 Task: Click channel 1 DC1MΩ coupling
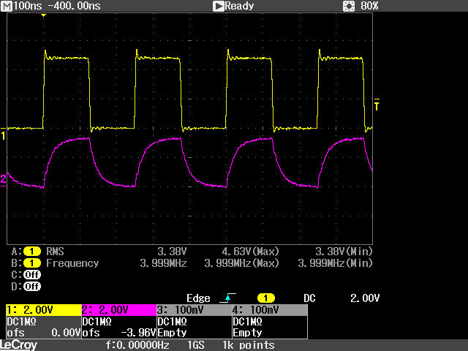[x=21, y=322]
